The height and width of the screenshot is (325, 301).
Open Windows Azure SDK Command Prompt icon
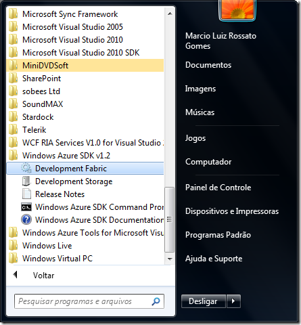coord(26,207)
